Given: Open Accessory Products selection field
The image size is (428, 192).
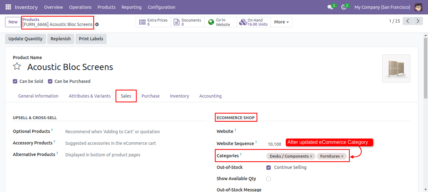Looking at the screenshot, I should click(x=135, y=143).
